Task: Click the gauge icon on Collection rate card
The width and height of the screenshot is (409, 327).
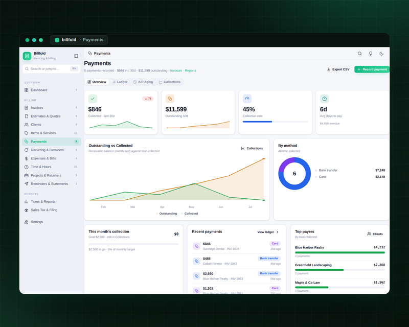Action: click(247, 99)
